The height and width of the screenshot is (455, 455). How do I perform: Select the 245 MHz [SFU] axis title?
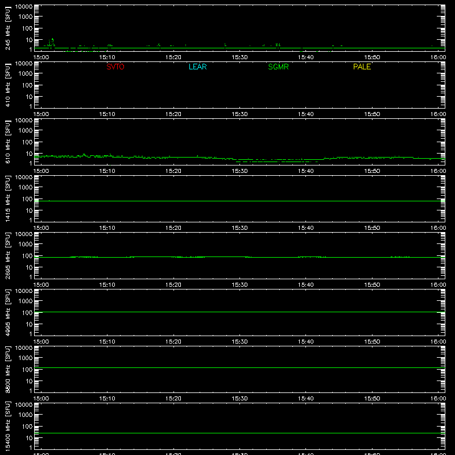pos(7,28)
